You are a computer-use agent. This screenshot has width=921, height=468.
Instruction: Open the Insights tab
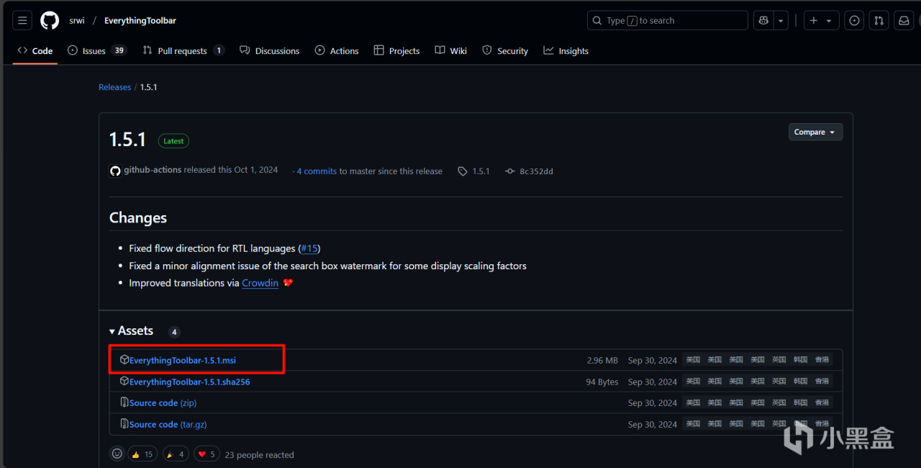566,50
